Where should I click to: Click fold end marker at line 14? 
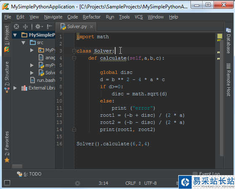(x=74, y=129)
